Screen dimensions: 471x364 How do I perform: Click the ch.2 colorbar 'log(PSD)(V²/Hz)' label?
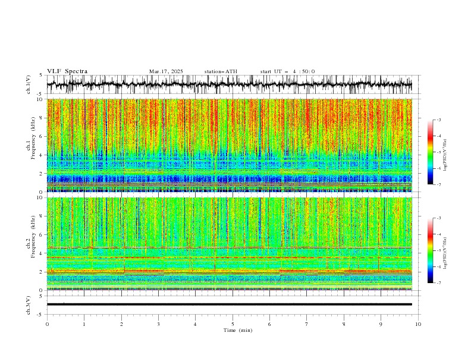445,253
